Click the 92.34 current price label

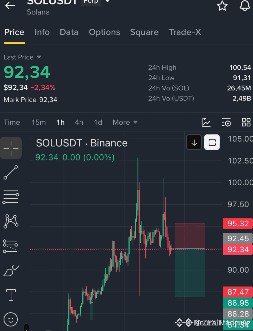point(238,250)
